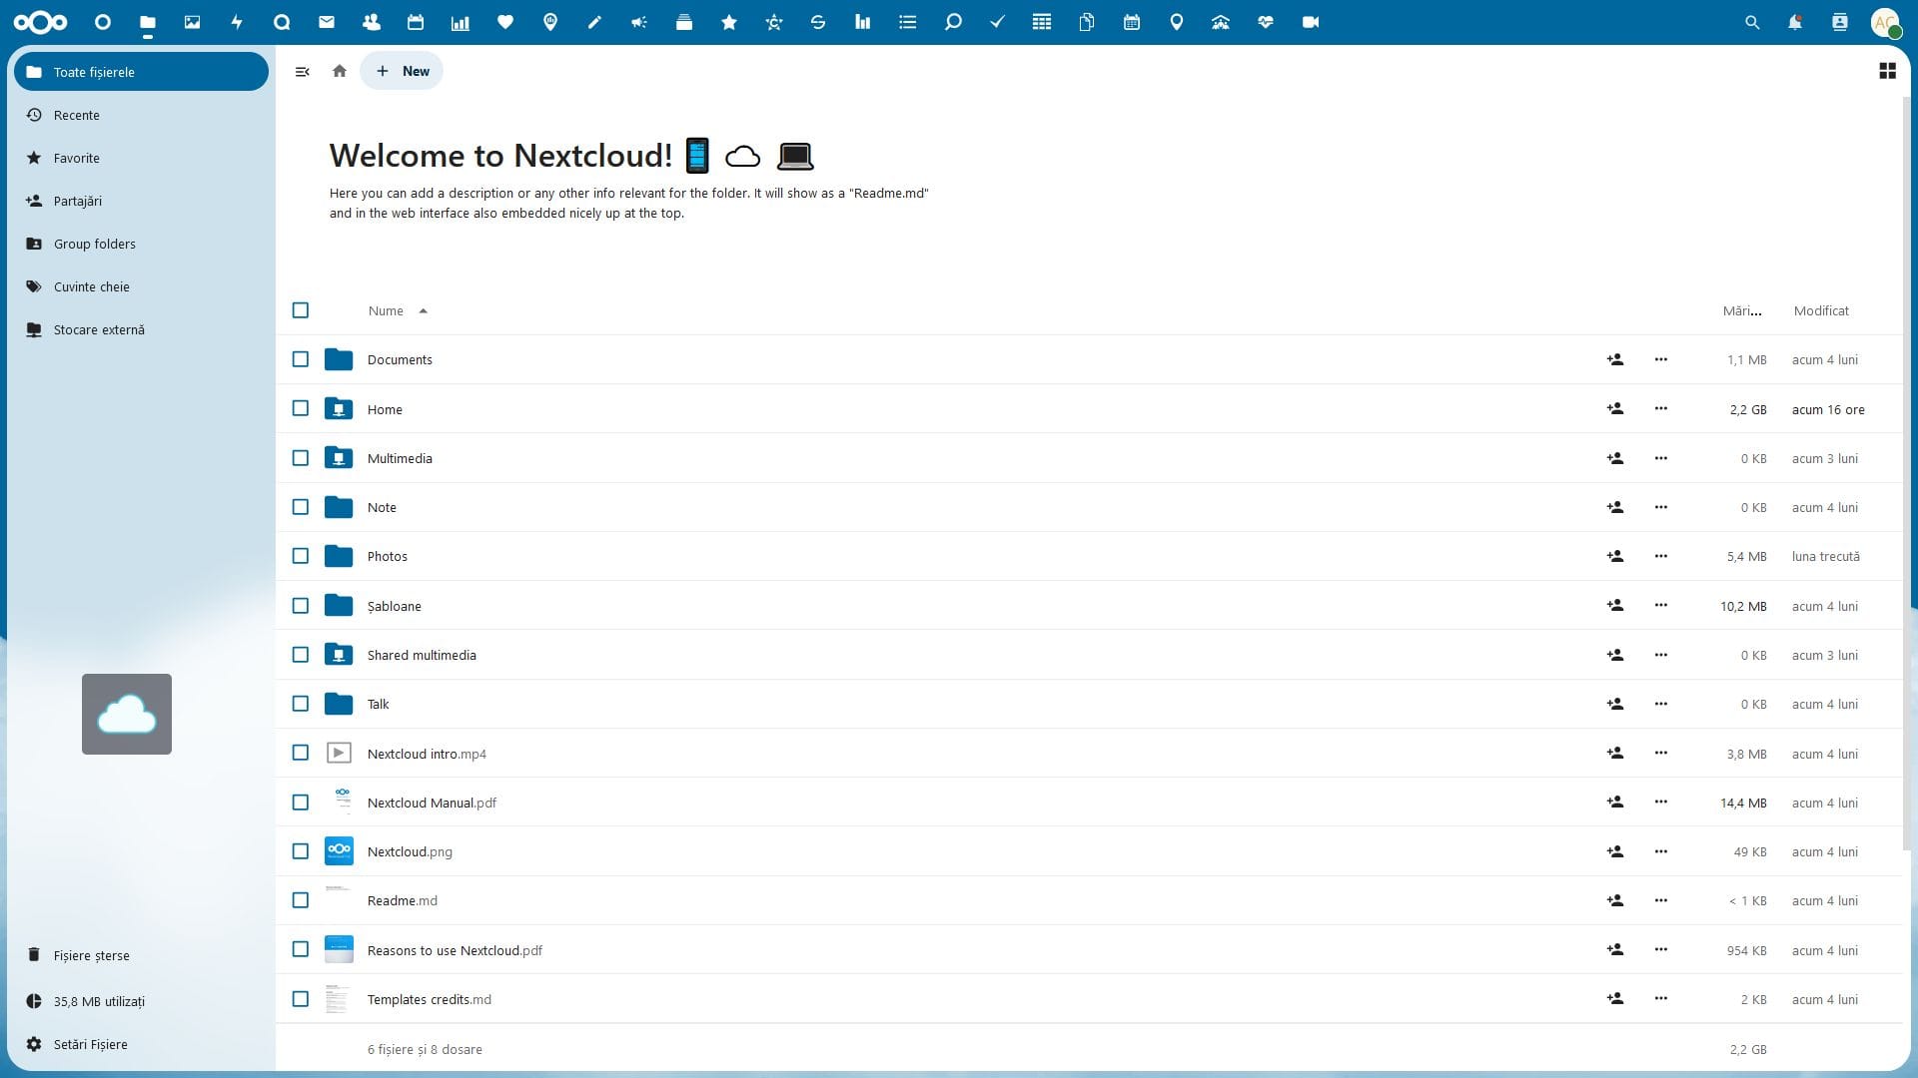This screenshot has height=1078, width=1918.
Task: Open actions menu for Readme.md
Action: pyautogui.click(x=1660, y=900)
